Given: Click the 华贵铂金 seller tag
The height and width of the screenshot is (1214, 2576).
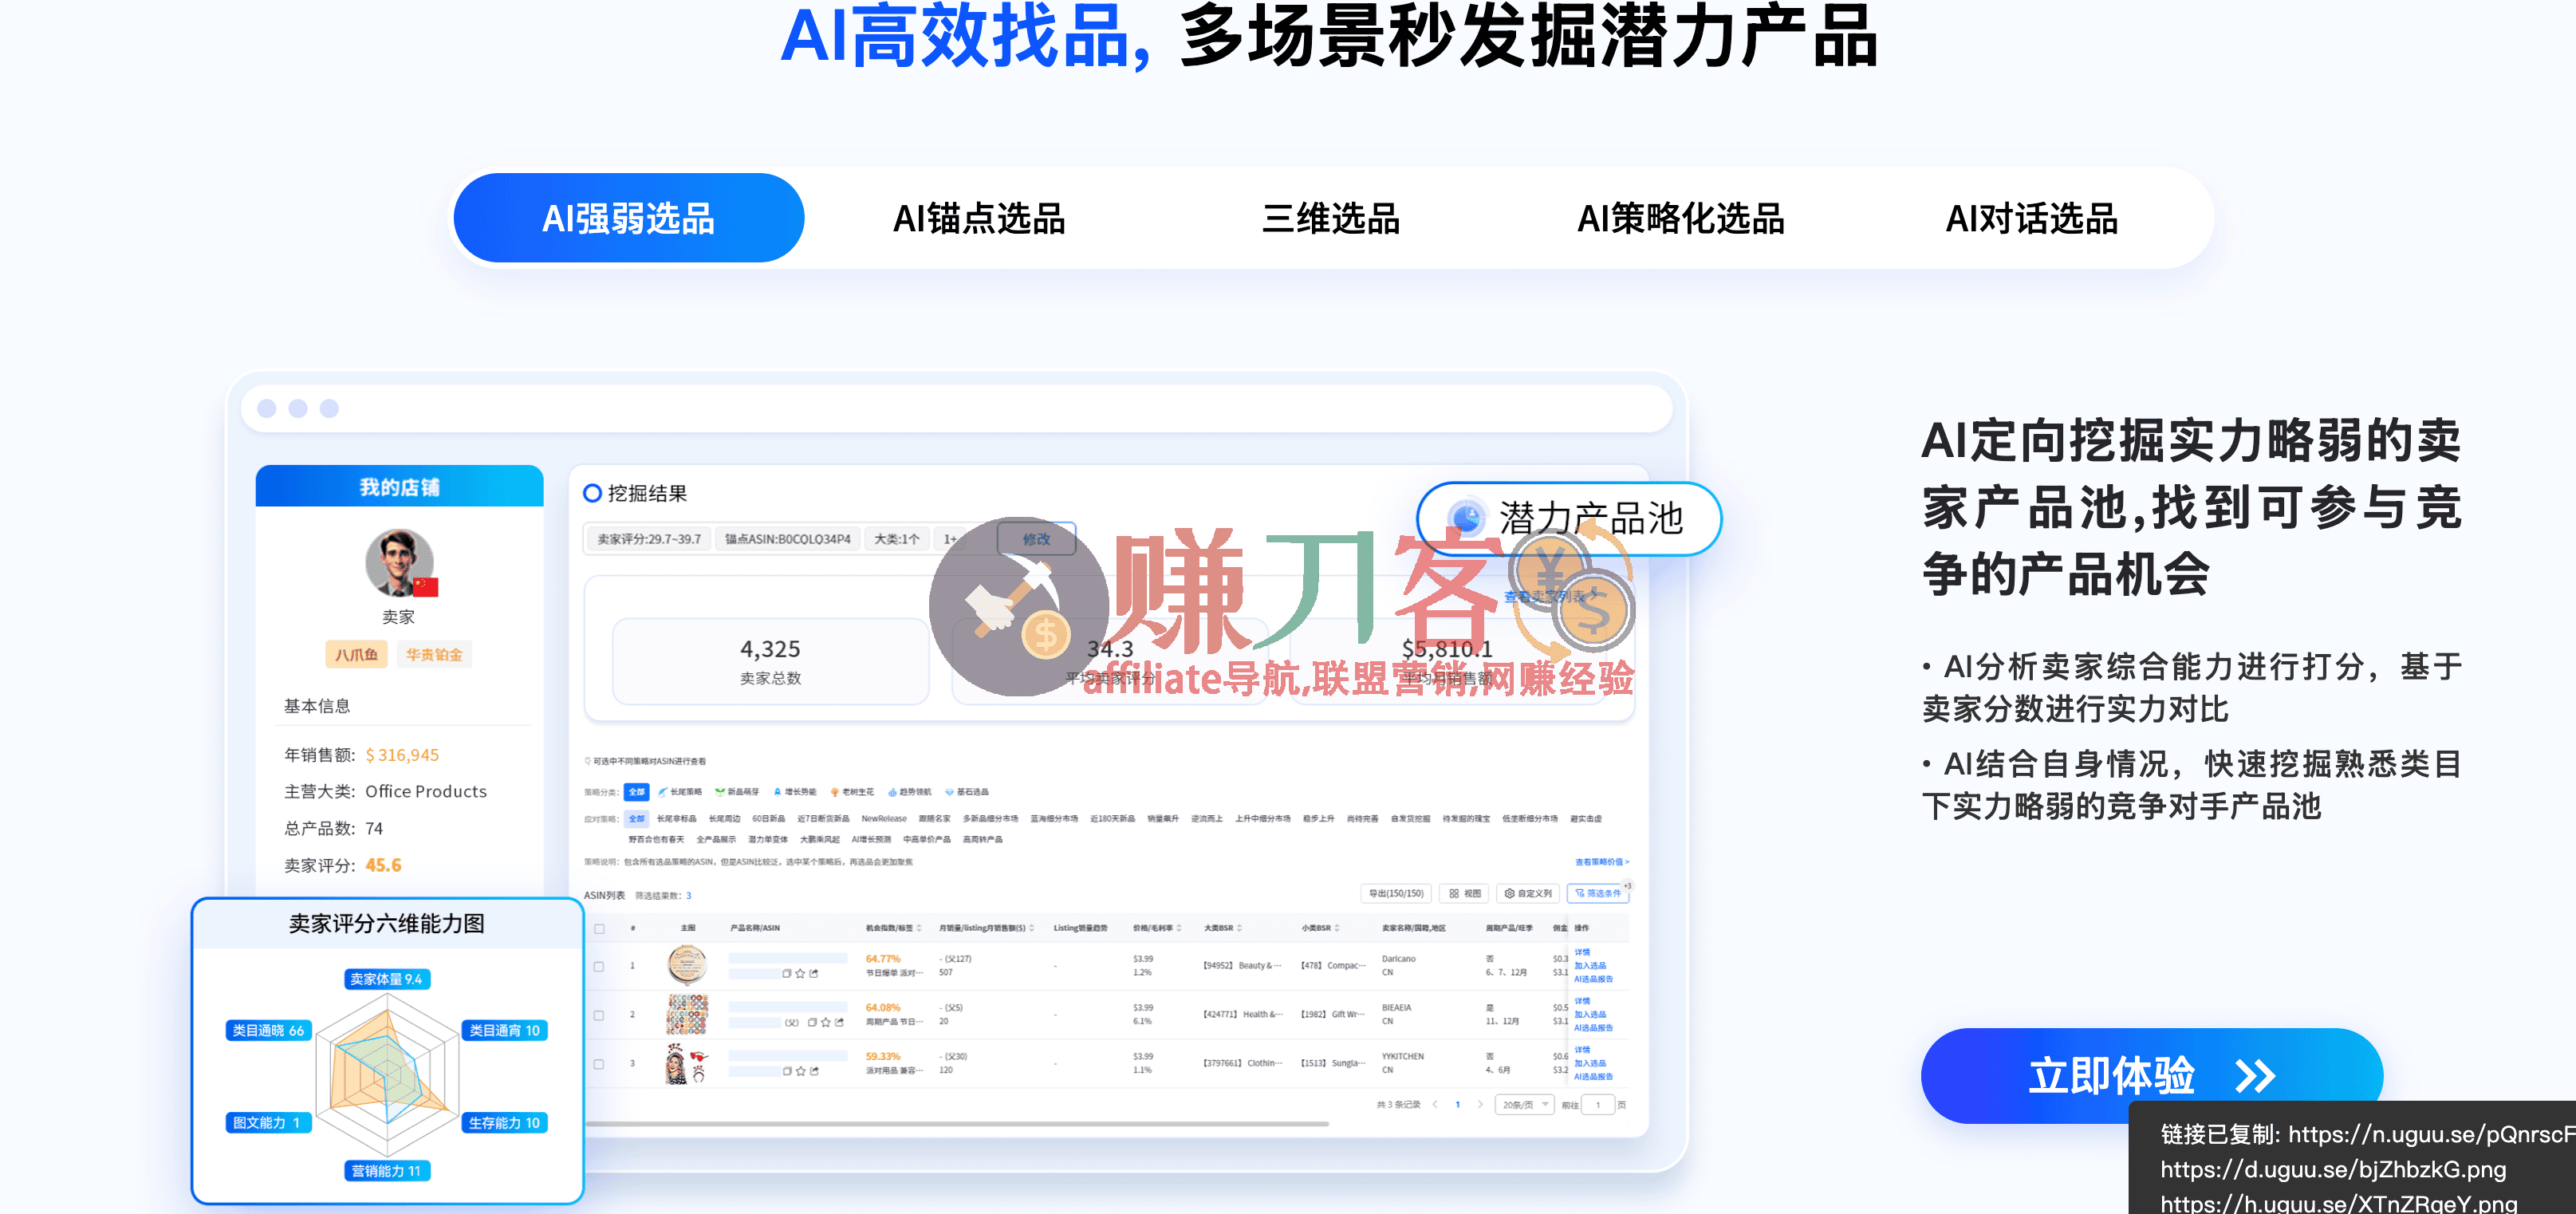Looking at the screenshot, I should tap(434, 655).
